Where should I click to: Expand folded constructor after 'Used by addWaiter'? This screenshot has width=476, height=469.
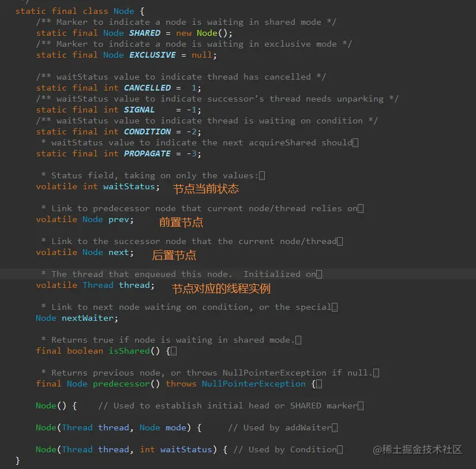[x=335, y=428]
